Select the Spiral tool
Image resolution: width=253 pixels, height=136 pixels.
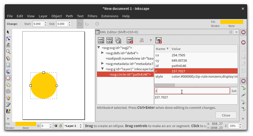tap(8, 92)
